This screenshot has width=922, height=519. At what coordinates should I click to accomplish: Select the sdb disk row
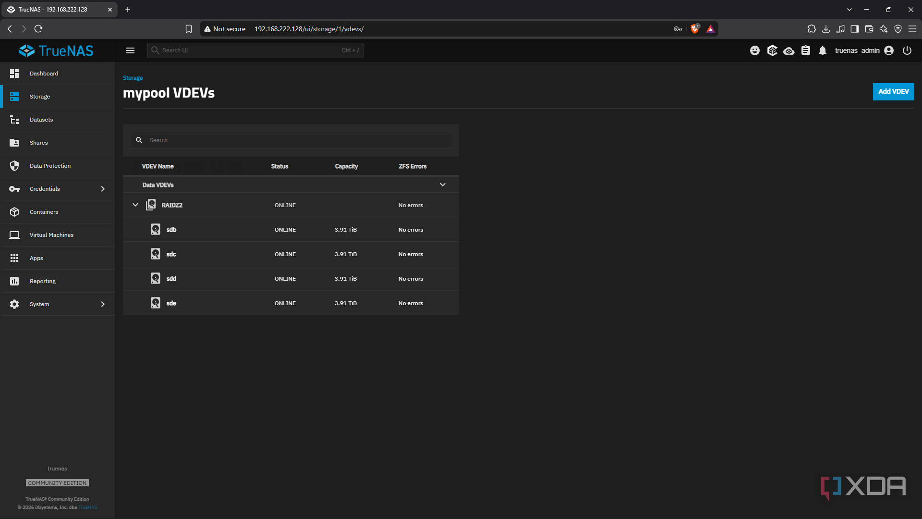pyautogui.click(x=291, y=230)
